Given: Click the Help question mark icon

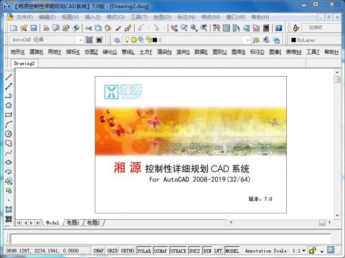Looking at the screenshot, I should [x=278, y=28].
